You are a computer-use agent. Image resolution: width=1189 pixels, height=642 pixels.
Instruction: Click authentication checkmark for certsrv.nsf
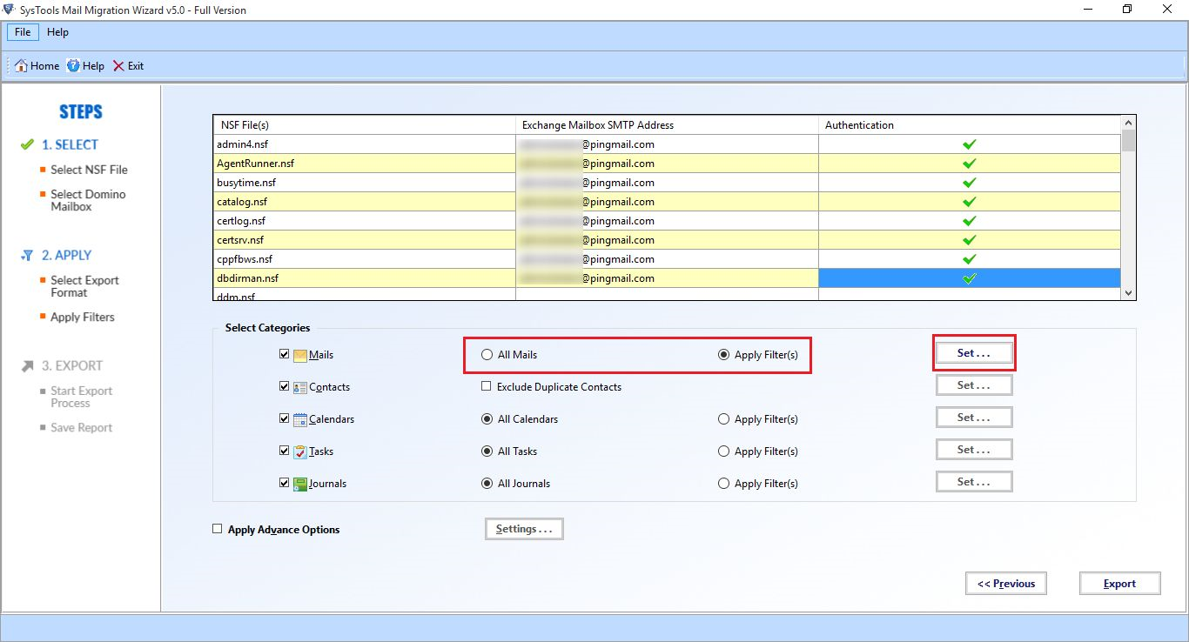tap(969, 240)
